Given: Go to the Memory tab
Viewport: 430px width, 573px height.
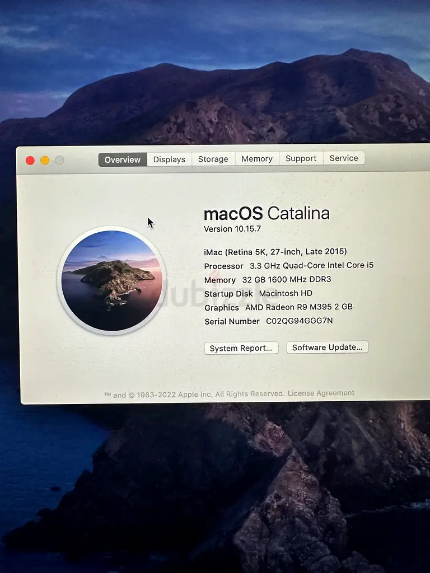Looking at the screenshot, I should 257,159.
